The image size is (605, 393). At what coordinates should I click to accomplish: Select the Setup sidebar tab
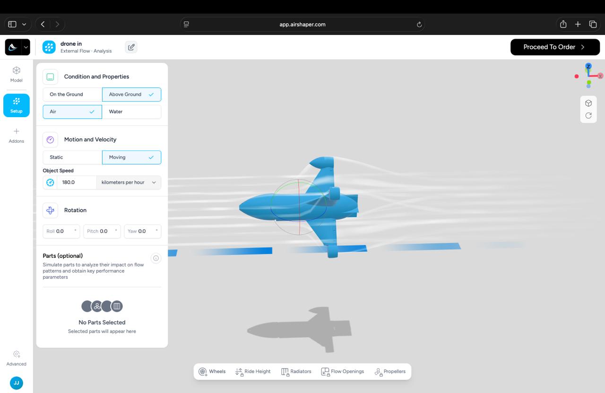click(17, 105)
